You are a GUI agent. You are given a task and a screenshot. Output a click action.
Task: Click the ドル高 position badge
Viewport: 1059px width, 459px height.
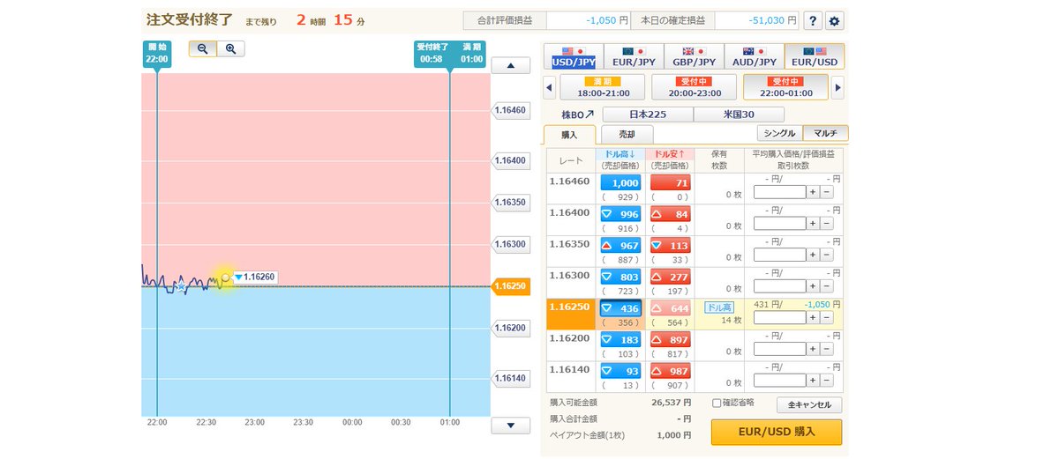click(719, 307)
